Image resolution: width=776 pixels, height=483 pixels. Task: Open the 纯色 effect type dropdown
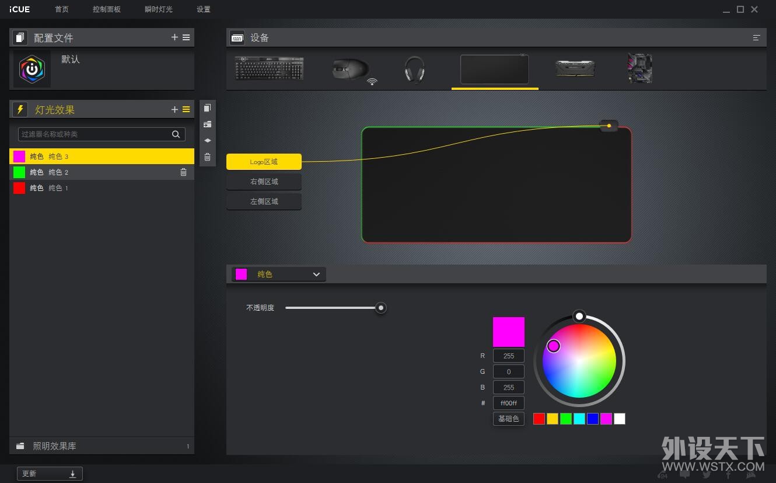point(279,274)
